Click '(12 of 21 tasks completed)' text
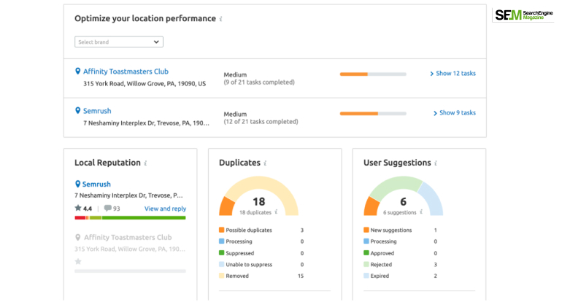 (261, 122)
